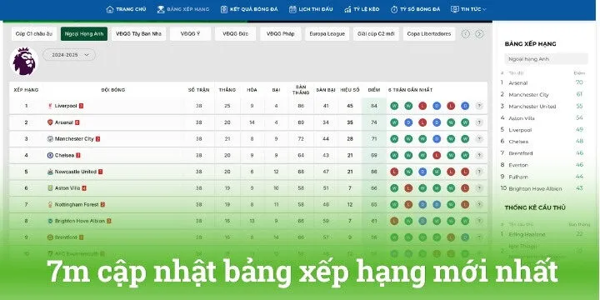Click Liverpool's 84 points cell

pos(374,106)
